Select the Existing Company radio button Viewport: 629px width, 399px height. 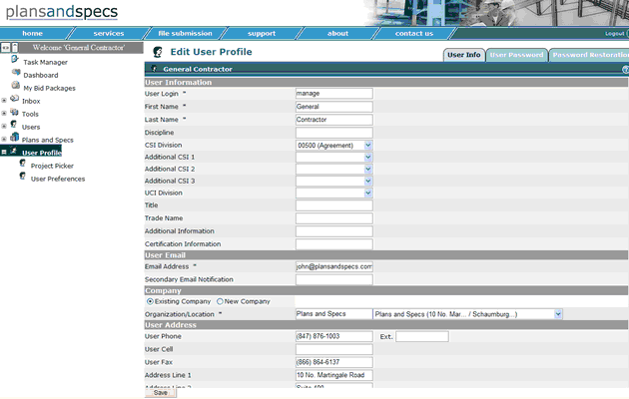coord(150,301)
